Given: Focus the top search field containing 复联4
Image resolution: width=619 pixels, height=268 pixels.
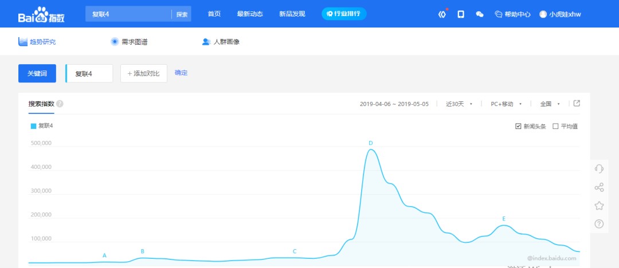Looking at the screenshot, I should point(129,14).
